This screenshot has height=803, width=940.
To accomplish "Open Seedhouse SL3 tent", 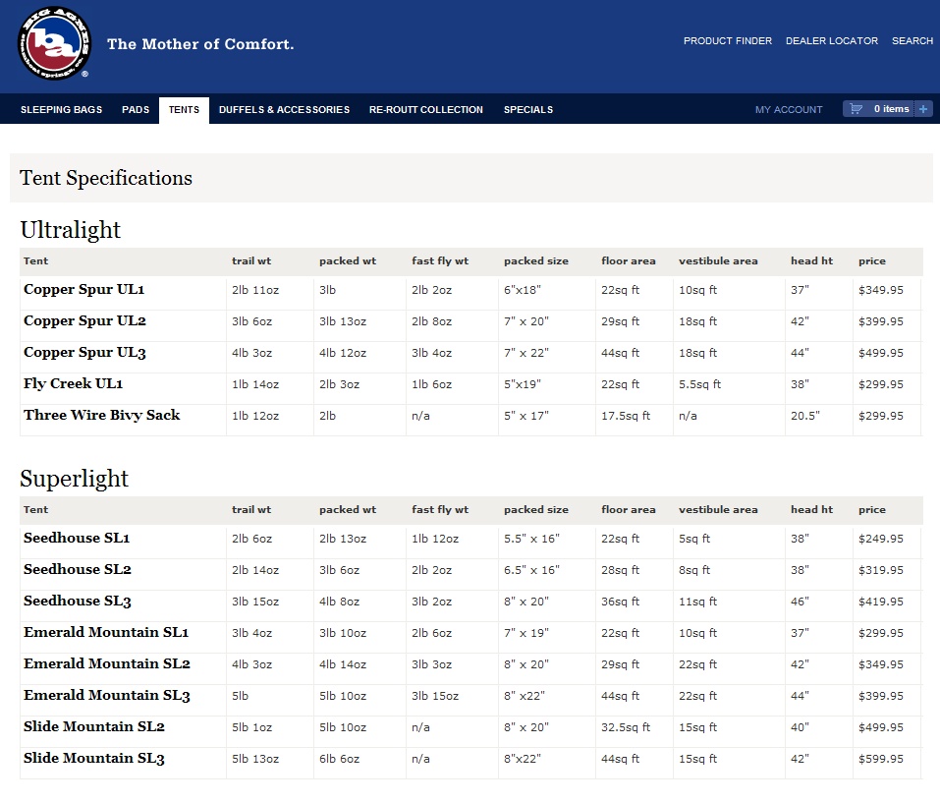I will click(x=78, y=601).
